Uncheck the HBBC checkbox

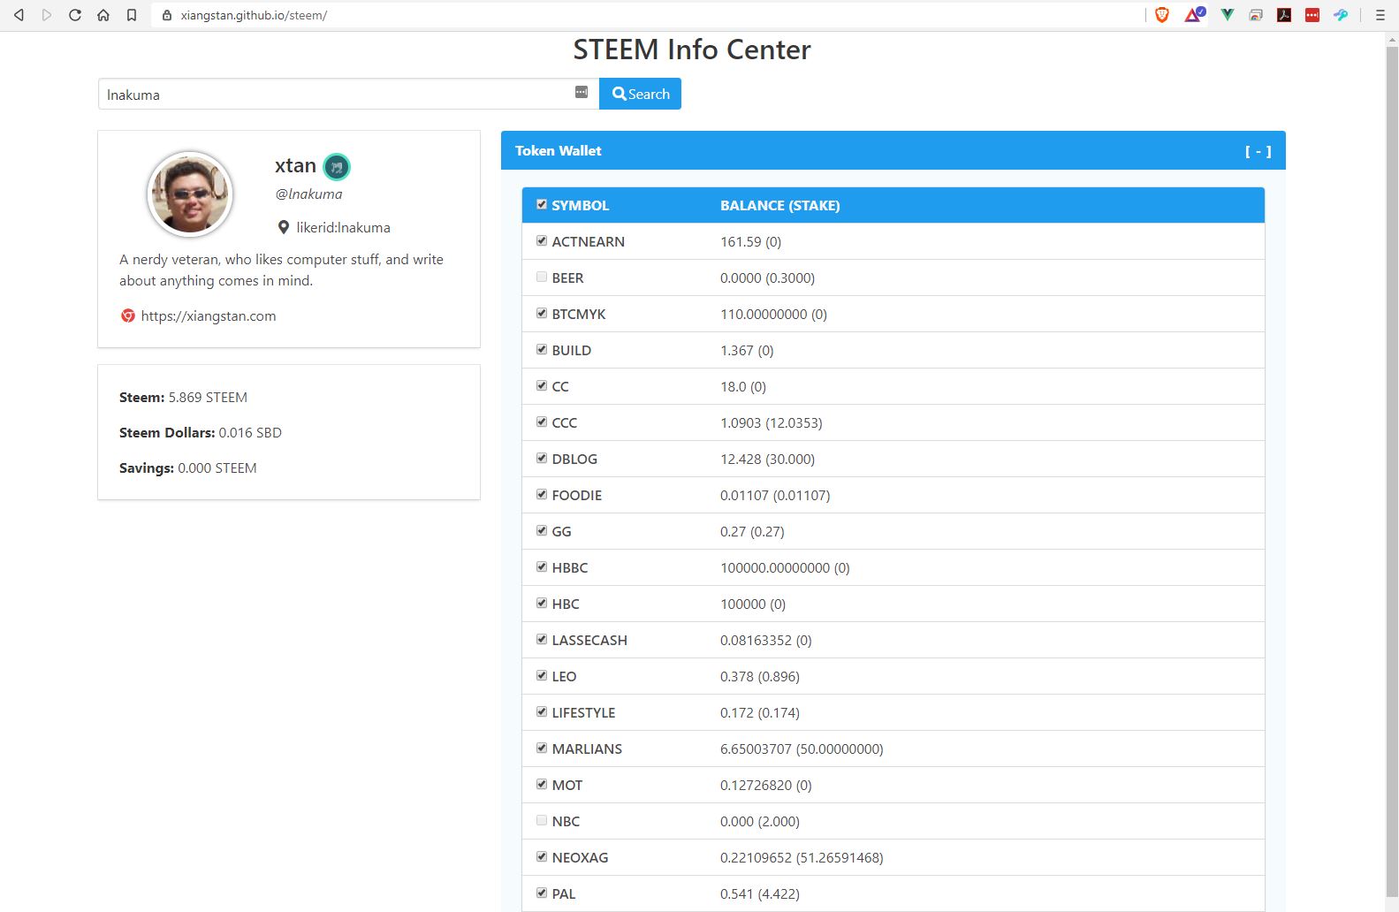(542, 566)
